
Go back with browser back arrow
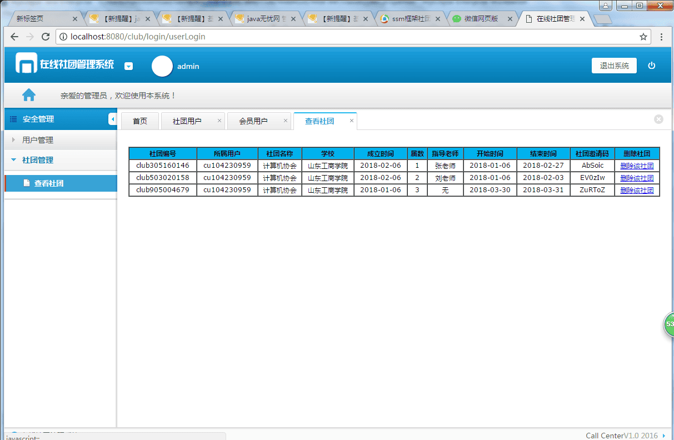click(14, 37)
